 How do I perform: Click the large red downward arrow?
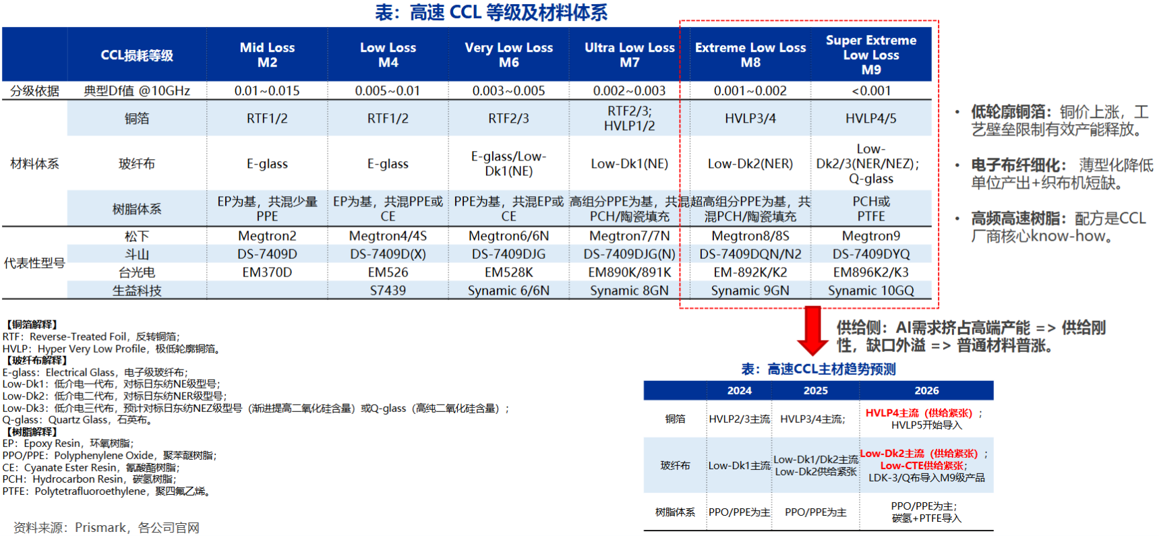(812, 330)
